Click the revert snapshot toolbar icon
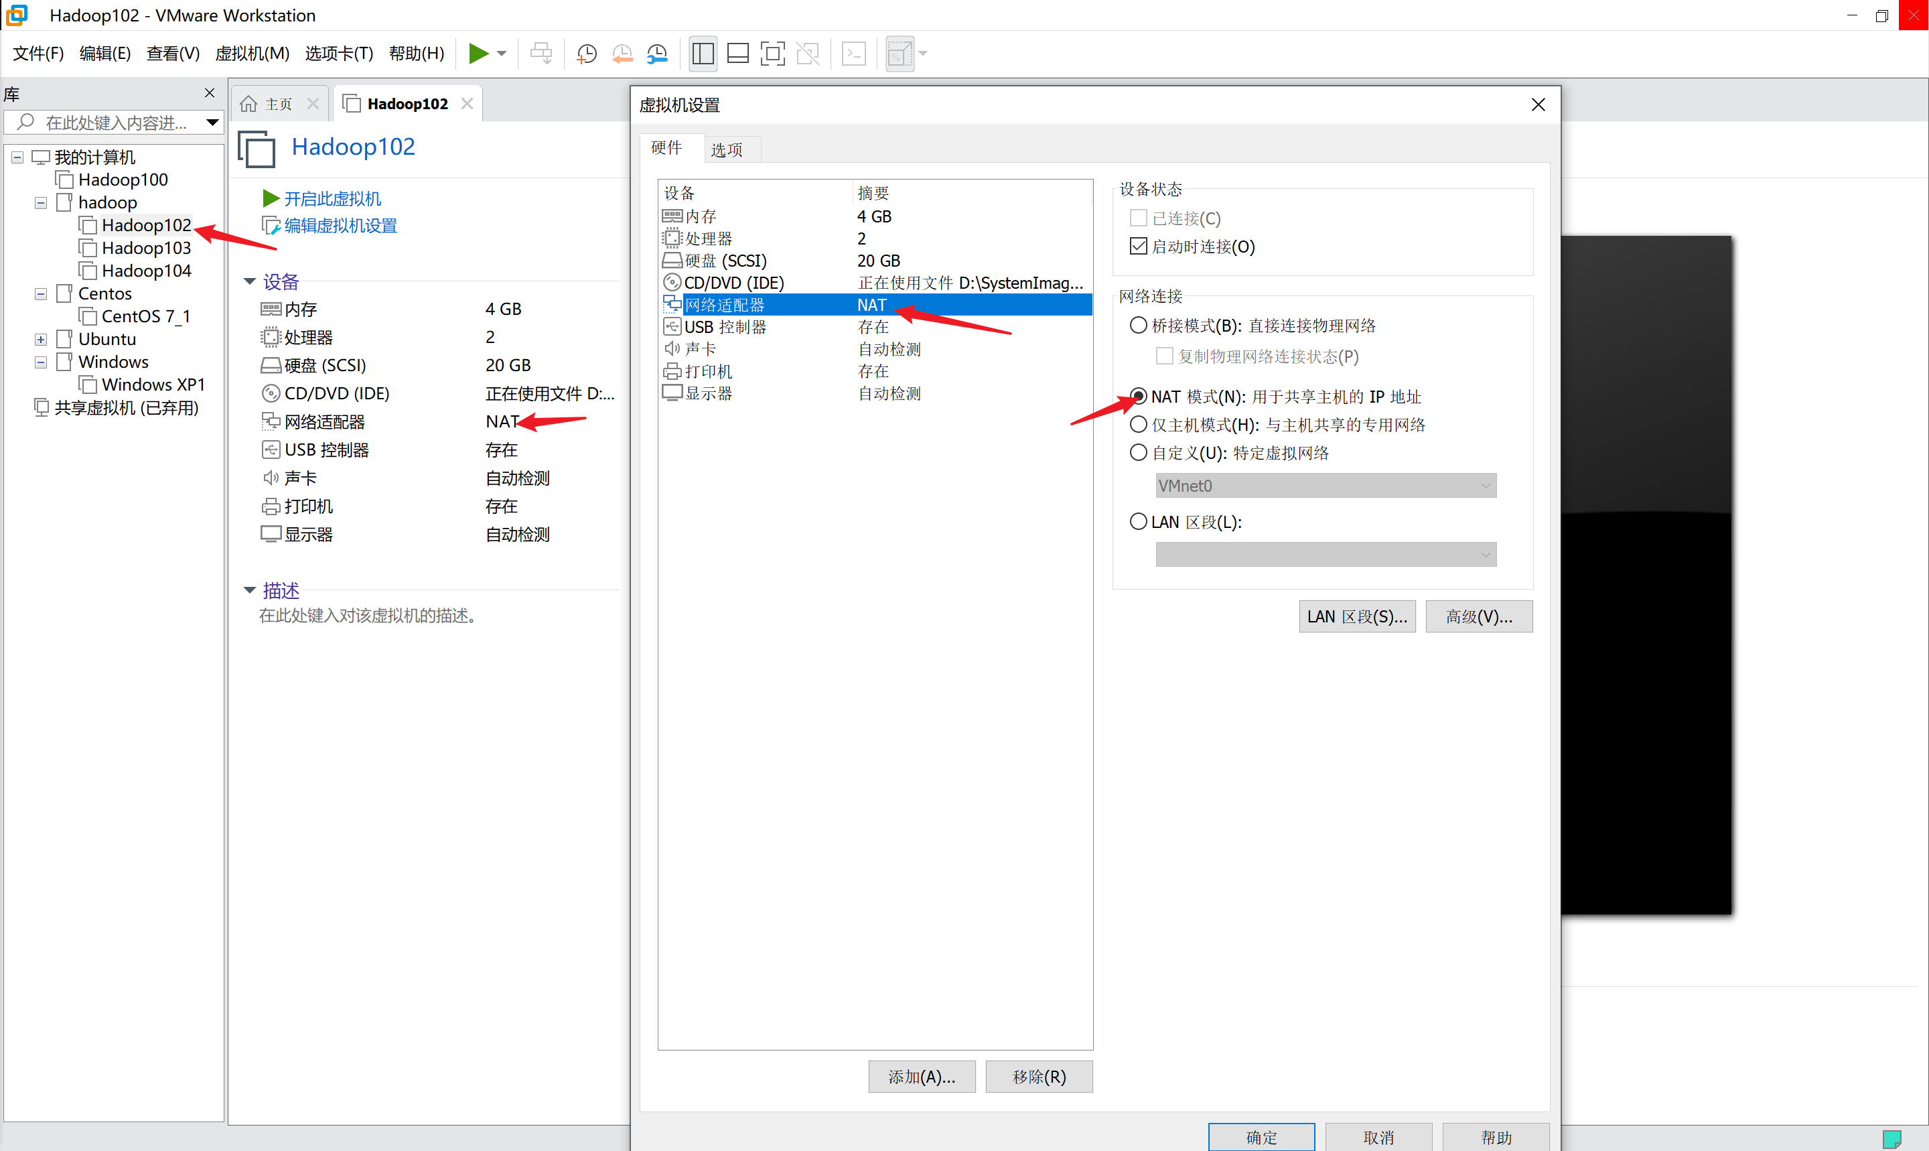 [622, 54]
